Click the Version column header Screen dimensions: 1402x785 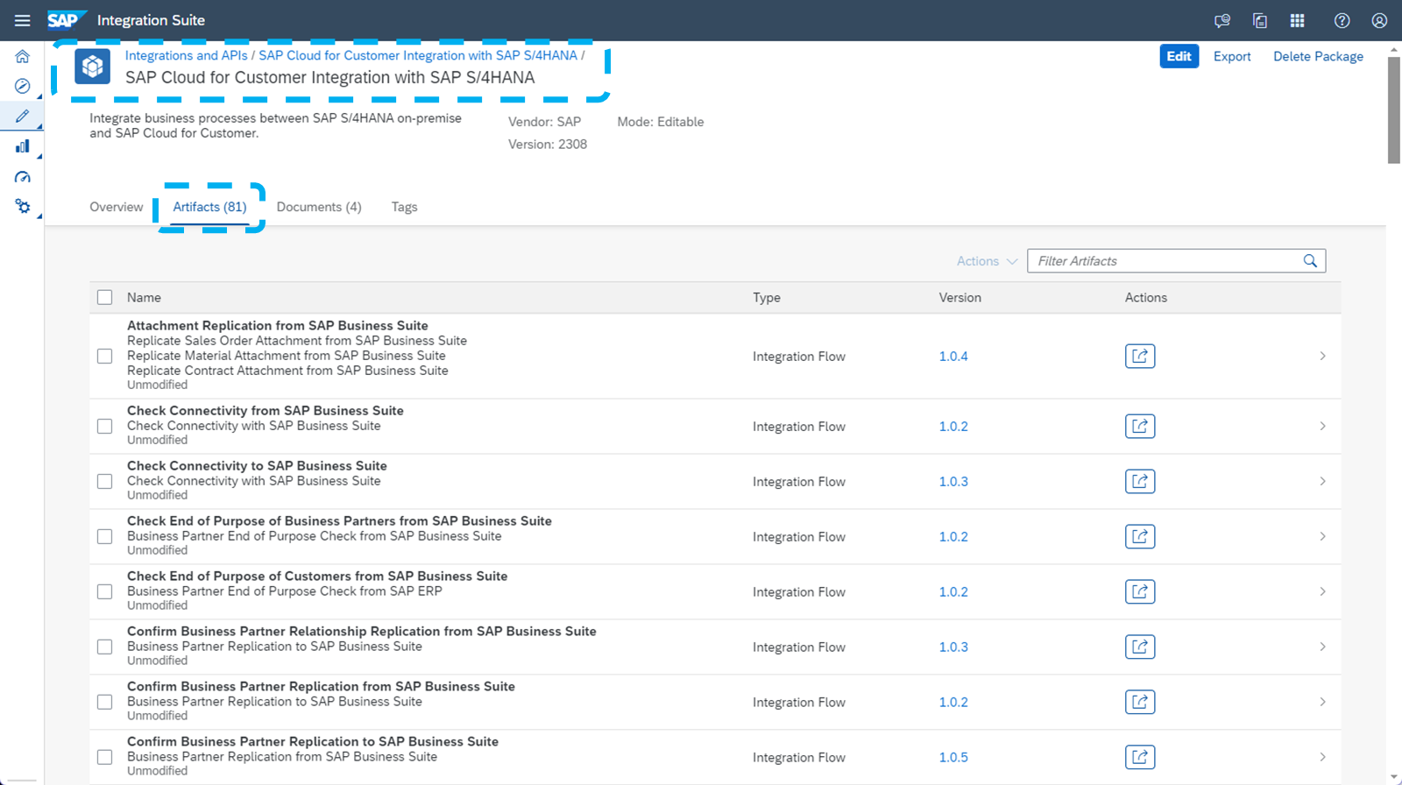point(960,298)
